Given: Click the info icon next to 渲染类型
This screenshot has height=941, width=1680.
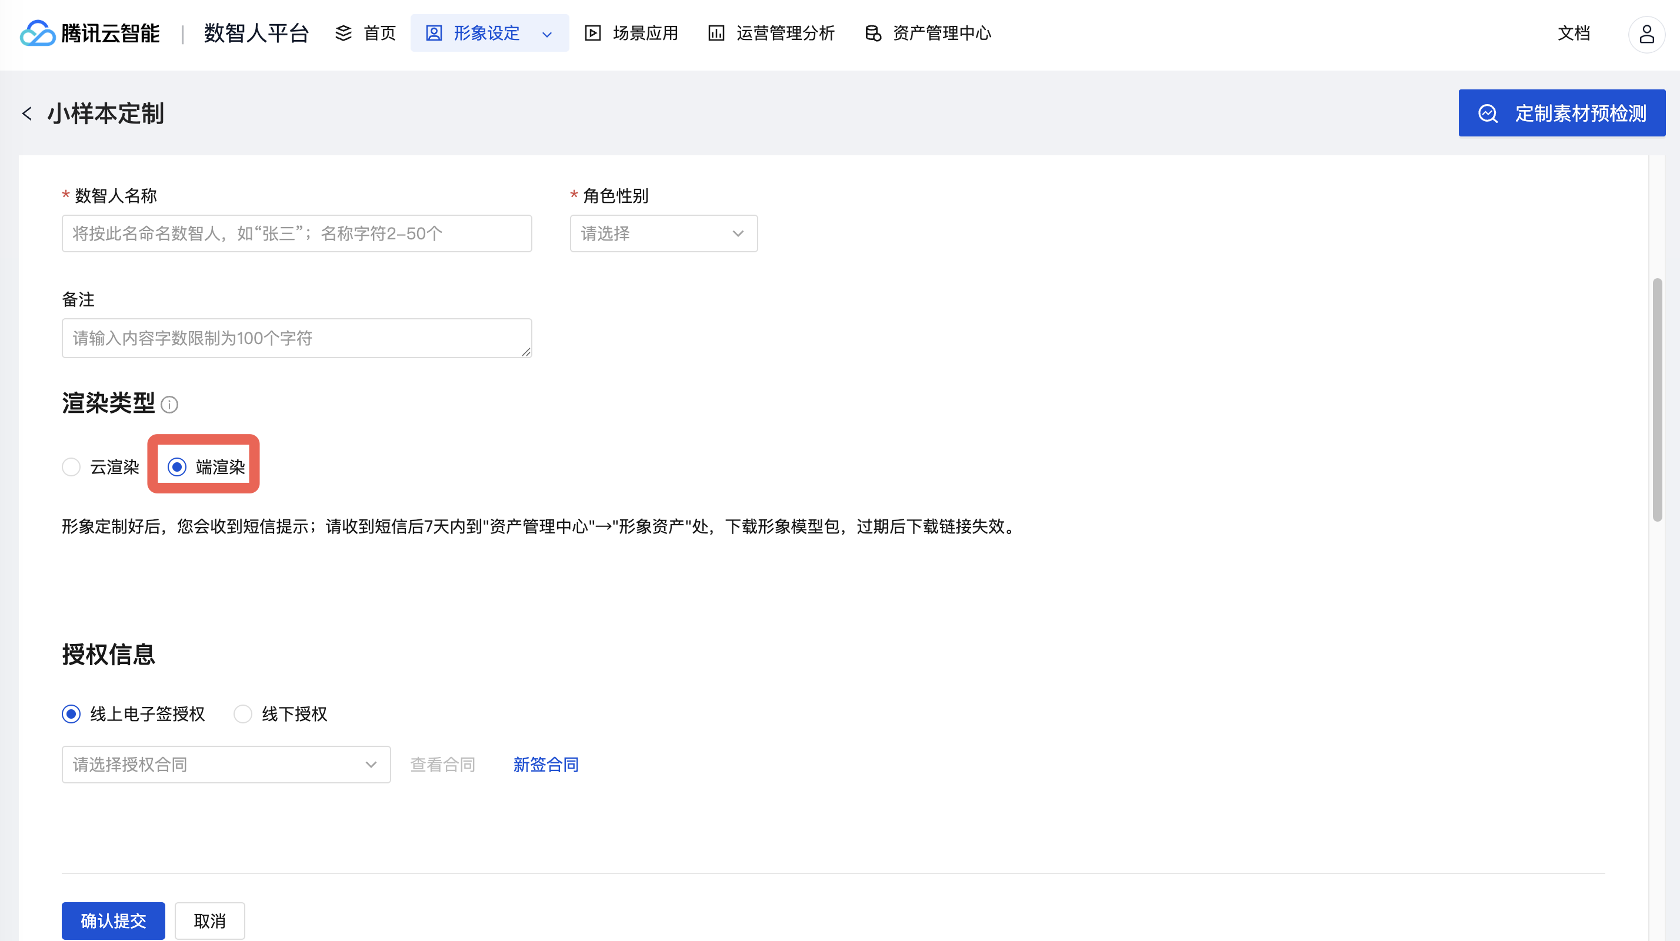Looking at the screenshot, I should 169,405.
